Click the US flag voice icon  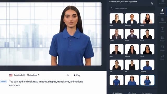pos(11,75)
